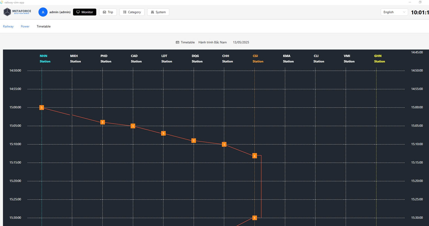Screen dimensions: 429x226
Task: Open the Category menu
Action: click(132, 12)
